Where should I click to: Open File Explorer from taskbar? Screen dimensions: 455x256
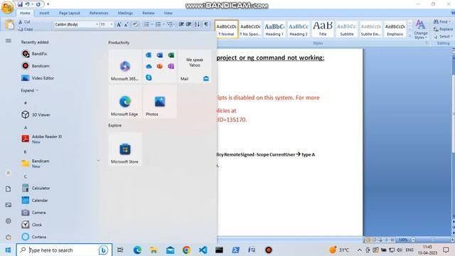pyautogui.click(x=154, y=250)
